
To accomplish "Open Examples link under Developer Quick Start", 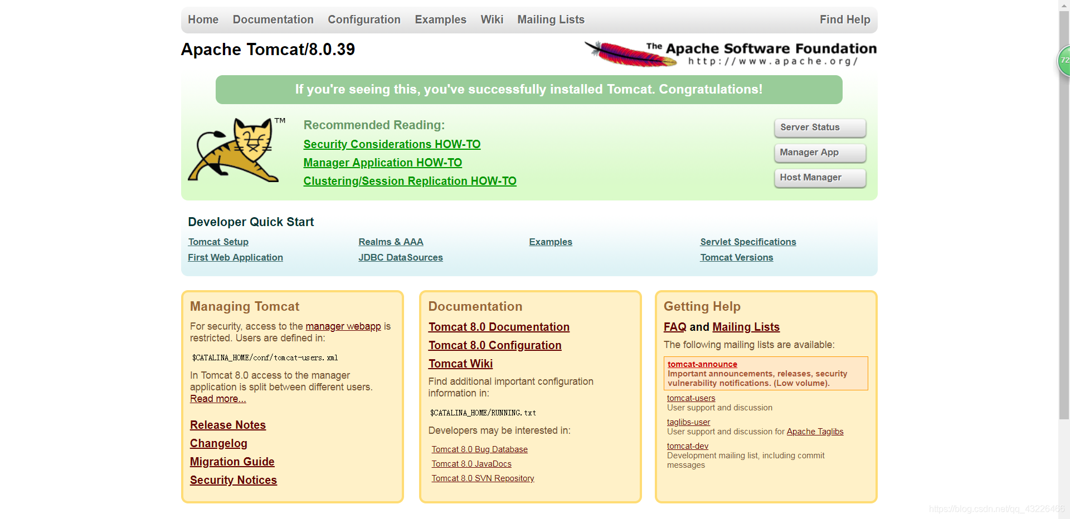I will 550,242.
